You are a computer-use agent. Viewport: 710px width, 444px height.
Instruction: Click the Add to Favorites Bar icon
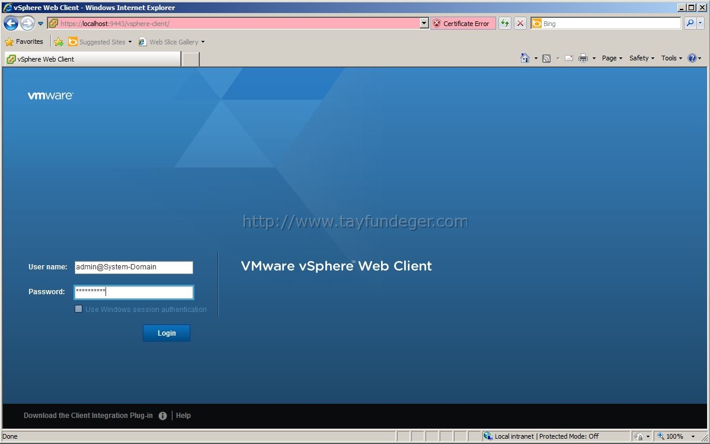[59, 42]
